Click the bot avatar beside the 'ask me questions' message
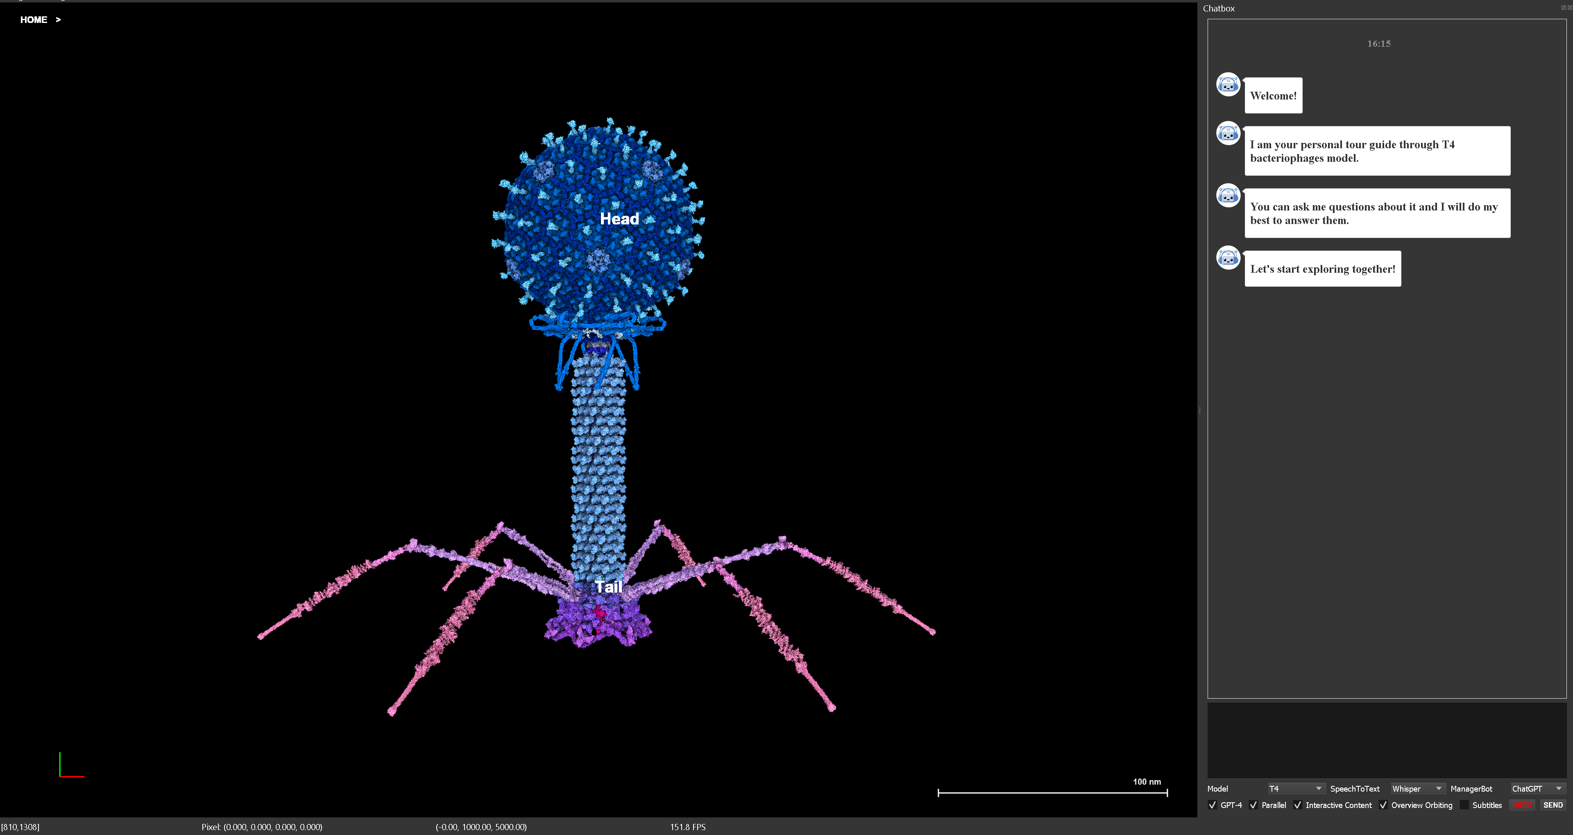Screen dimensions: 1573x835 1228,196
